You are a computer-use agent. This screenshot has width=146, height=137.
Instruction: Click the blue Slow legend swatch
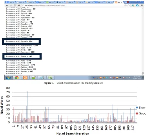(x=137, y=108)
